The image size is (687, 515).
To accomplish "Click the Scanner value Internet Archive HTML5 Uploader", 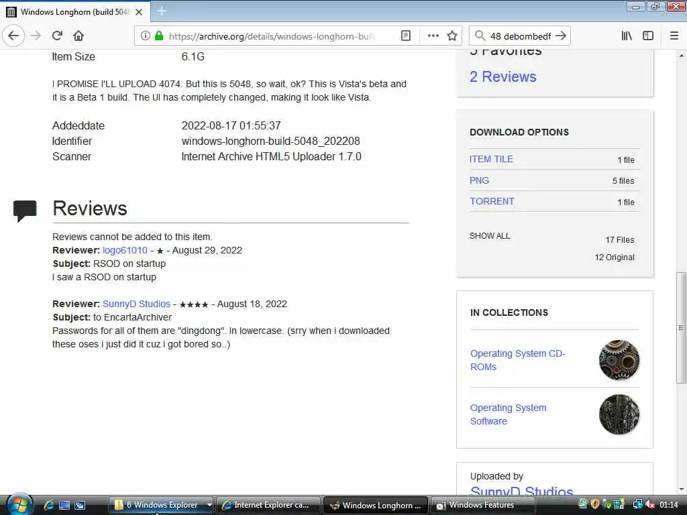I will (x=271, y=156).
